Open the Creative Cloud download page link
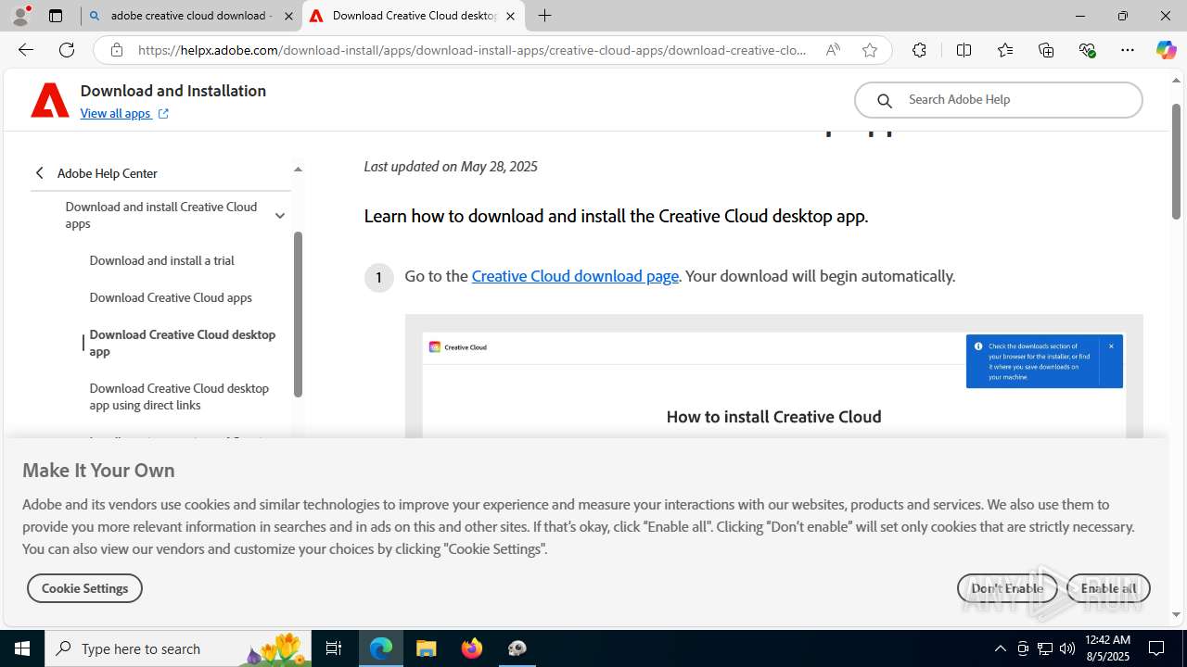Screen dimensions: 1187x667 click(x=574, y=276)
